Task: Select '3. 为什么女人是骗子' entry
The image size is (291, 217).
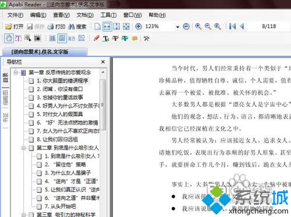Action: [x=68, y=173]
